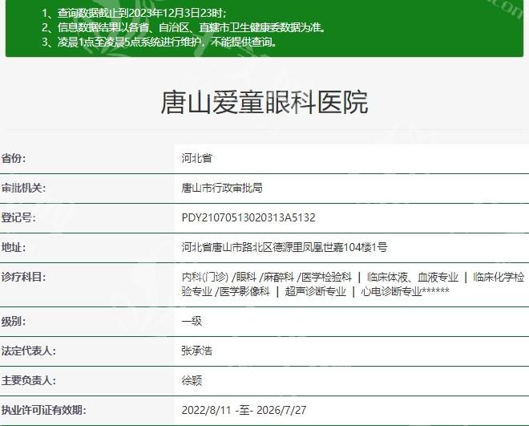Viewport: 529px width, 426px height.
Task: Select registration number PDY21070513020313A5132
Action: [x=248, y=217]
